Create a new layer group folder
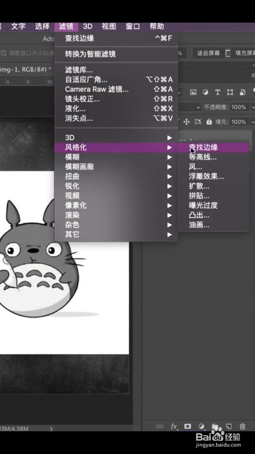The image size is (255, 454). (x=215, y=427)
